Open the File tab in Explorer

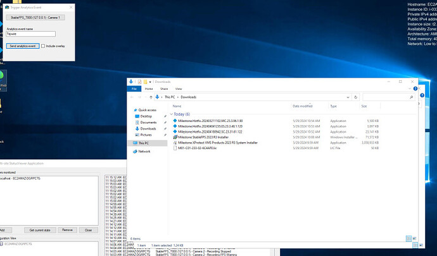[134, 88]
